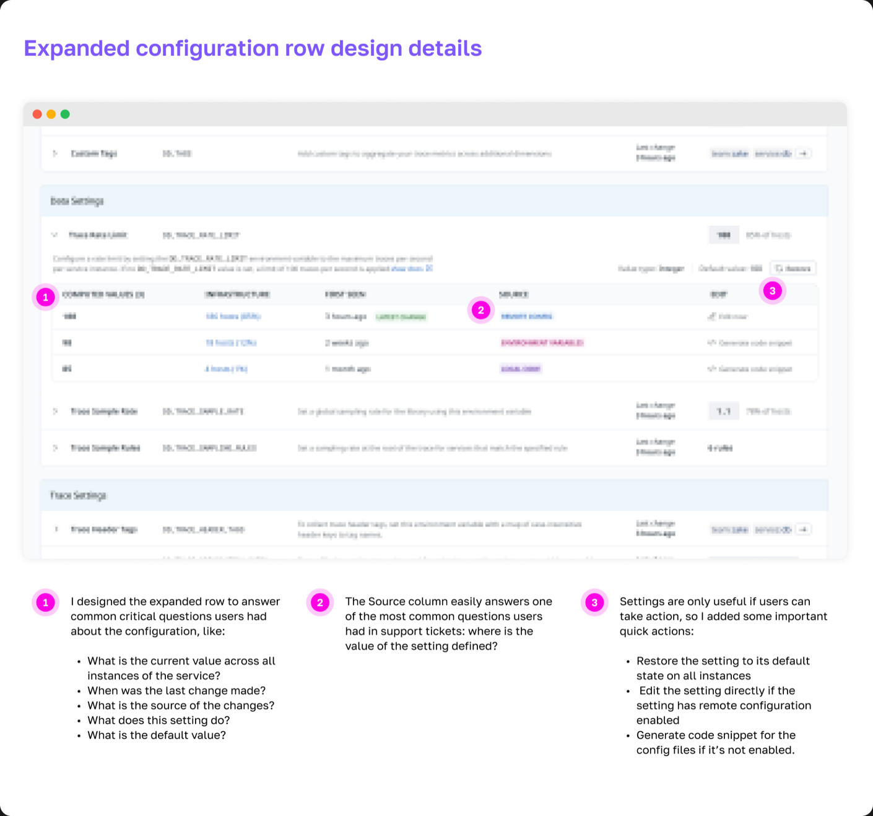Click the First Seen column header
This screenshot has width=873, height=816.
click(345, 295)
